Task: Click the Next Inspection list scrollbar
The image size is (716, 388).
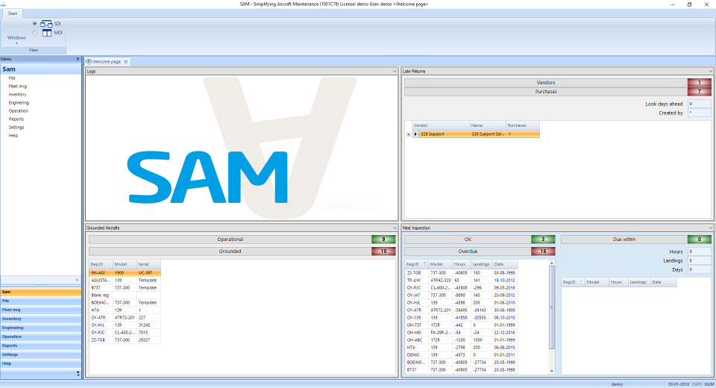Action: tap(552, 318)
